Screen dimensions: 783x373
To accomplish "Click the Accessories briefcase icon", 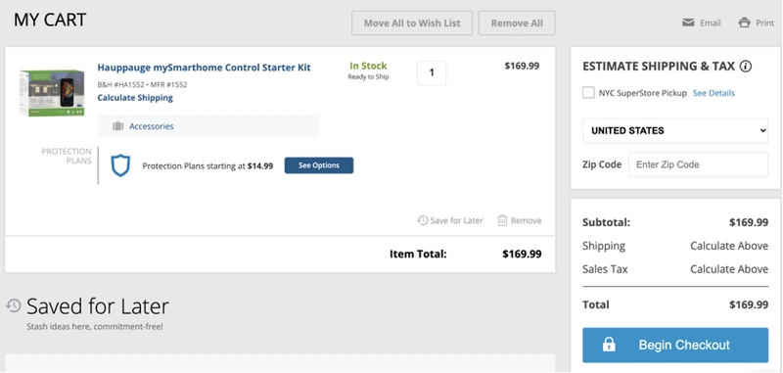I will pos(117,126).
